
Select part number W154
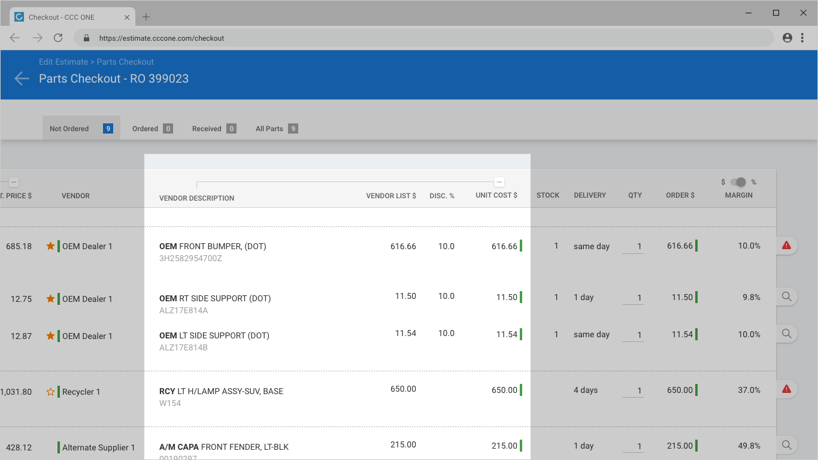coord(170,403)
